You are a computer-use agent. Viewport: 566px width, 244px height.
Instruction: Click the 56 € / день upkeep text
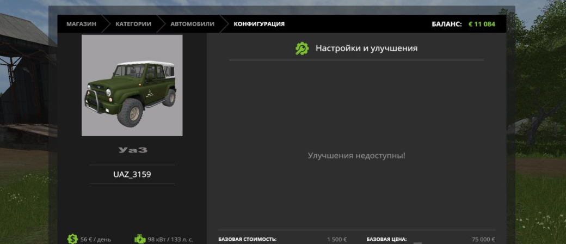[96, 239]
